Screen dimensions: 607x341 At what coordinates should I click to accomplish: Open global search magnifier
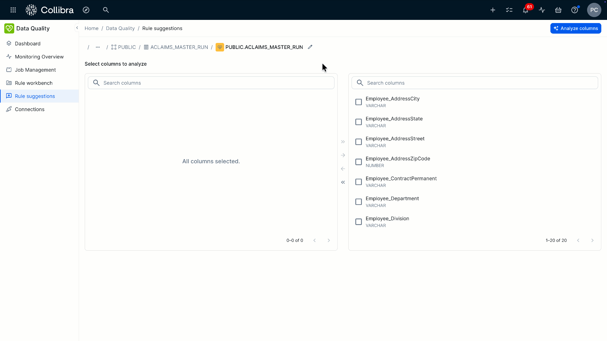click(106, 10)
